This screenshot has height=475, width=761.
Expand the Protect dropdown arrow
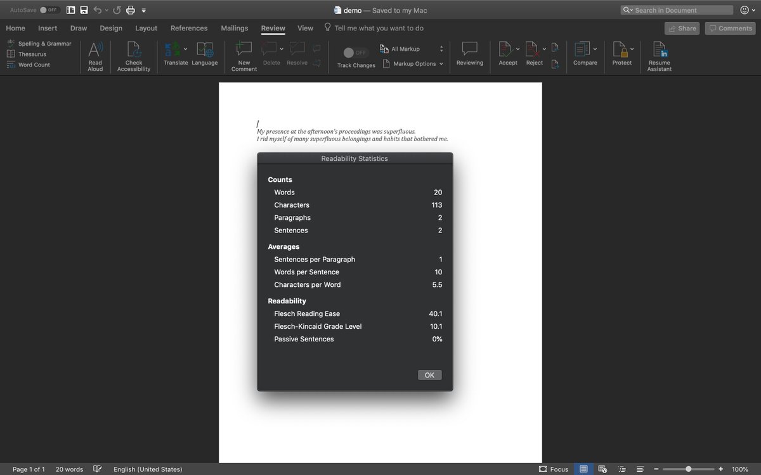pos(632,49)
